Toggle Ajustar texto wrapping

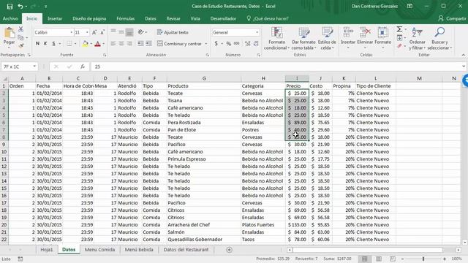[173, 32]
